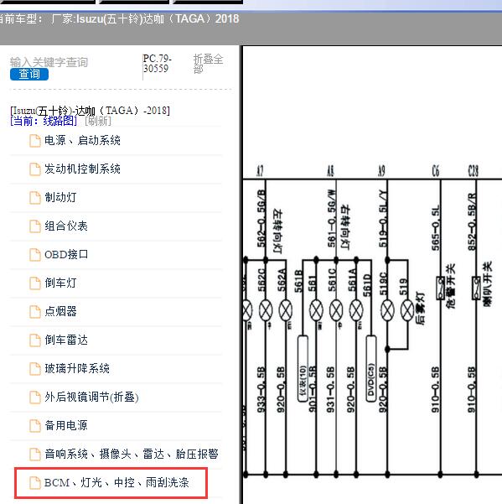Click the [当前：线路图] link

(44, 122)
